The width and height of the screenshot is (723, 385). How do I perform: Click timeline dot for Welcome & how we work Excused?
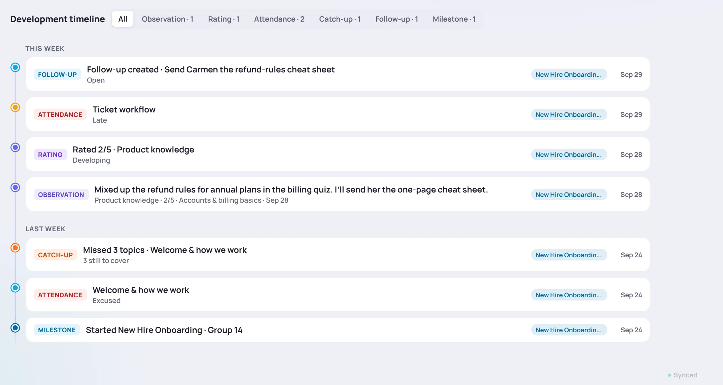pos(15,288)
